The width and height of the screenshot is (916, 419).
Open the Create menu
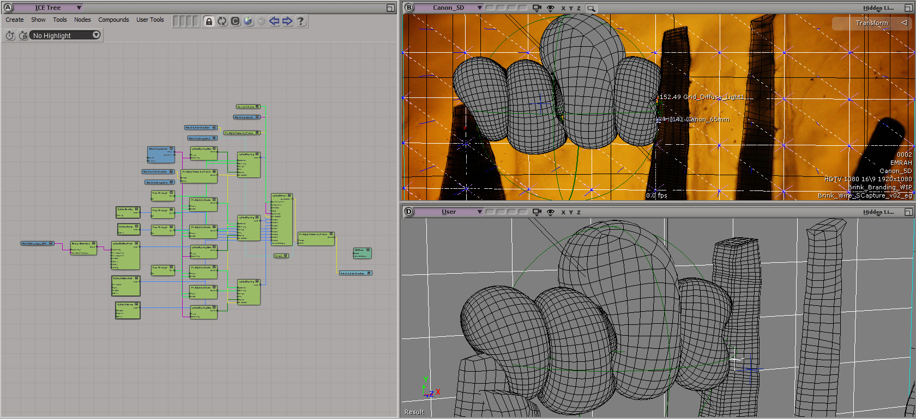(x=15, y=20)
